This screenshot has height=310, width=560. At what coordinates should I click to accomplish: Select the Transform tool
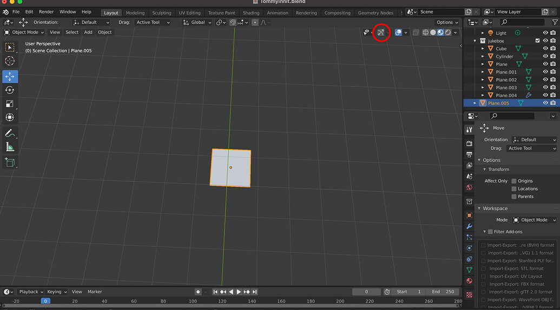pyautogui.click(x=10, y=117)
